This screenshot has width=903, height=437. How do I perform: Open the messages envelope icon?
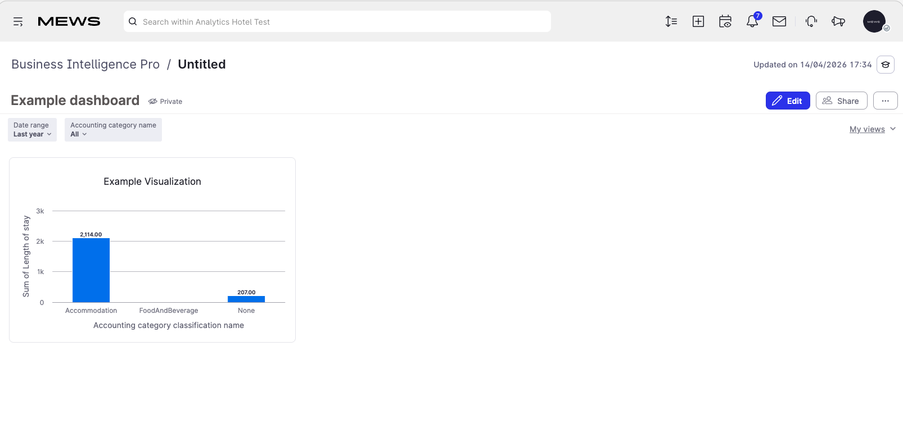tap(779, 22)
